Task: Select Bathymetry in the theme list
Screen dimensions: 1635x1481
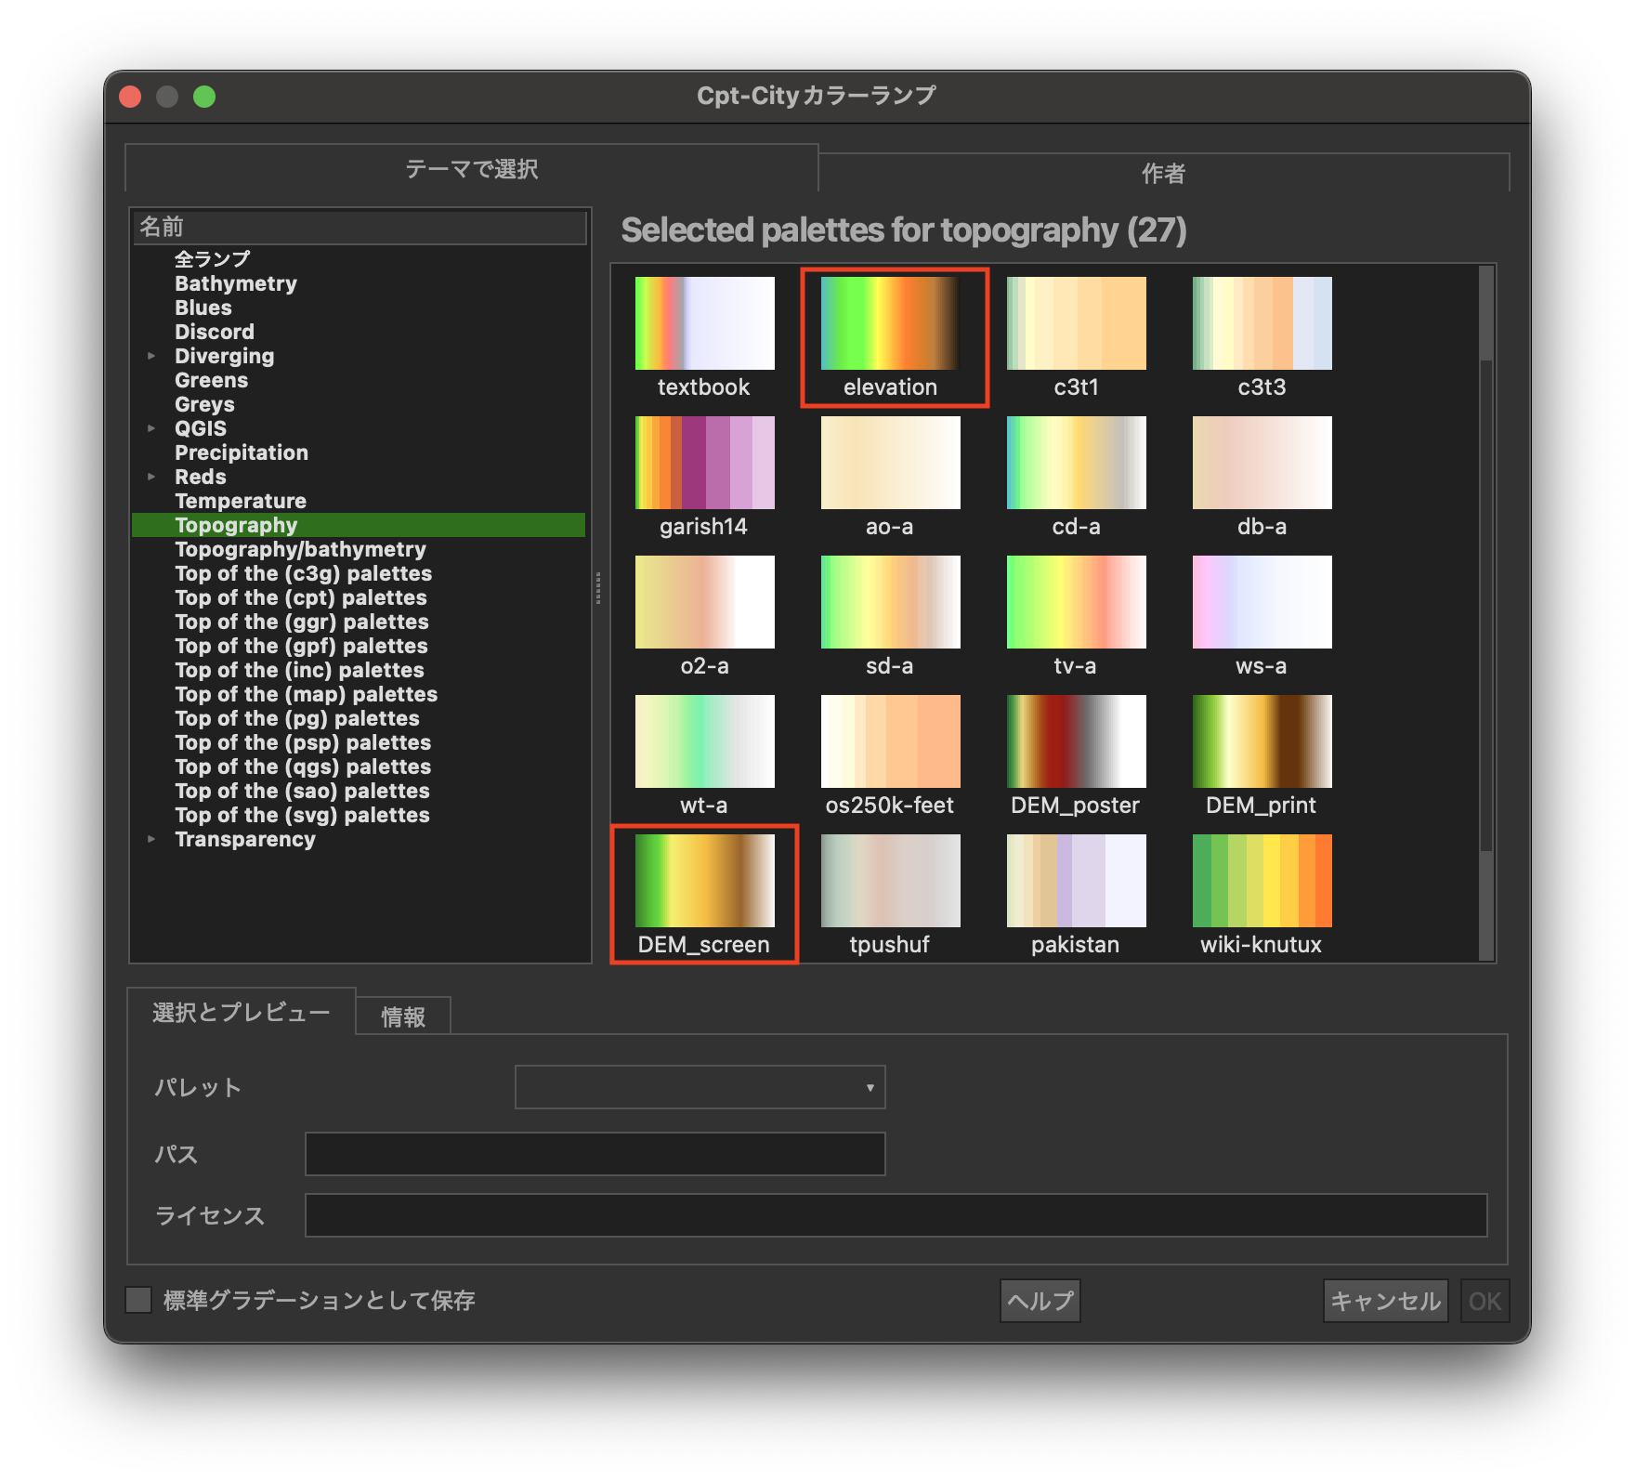Action: pos(236,283)
